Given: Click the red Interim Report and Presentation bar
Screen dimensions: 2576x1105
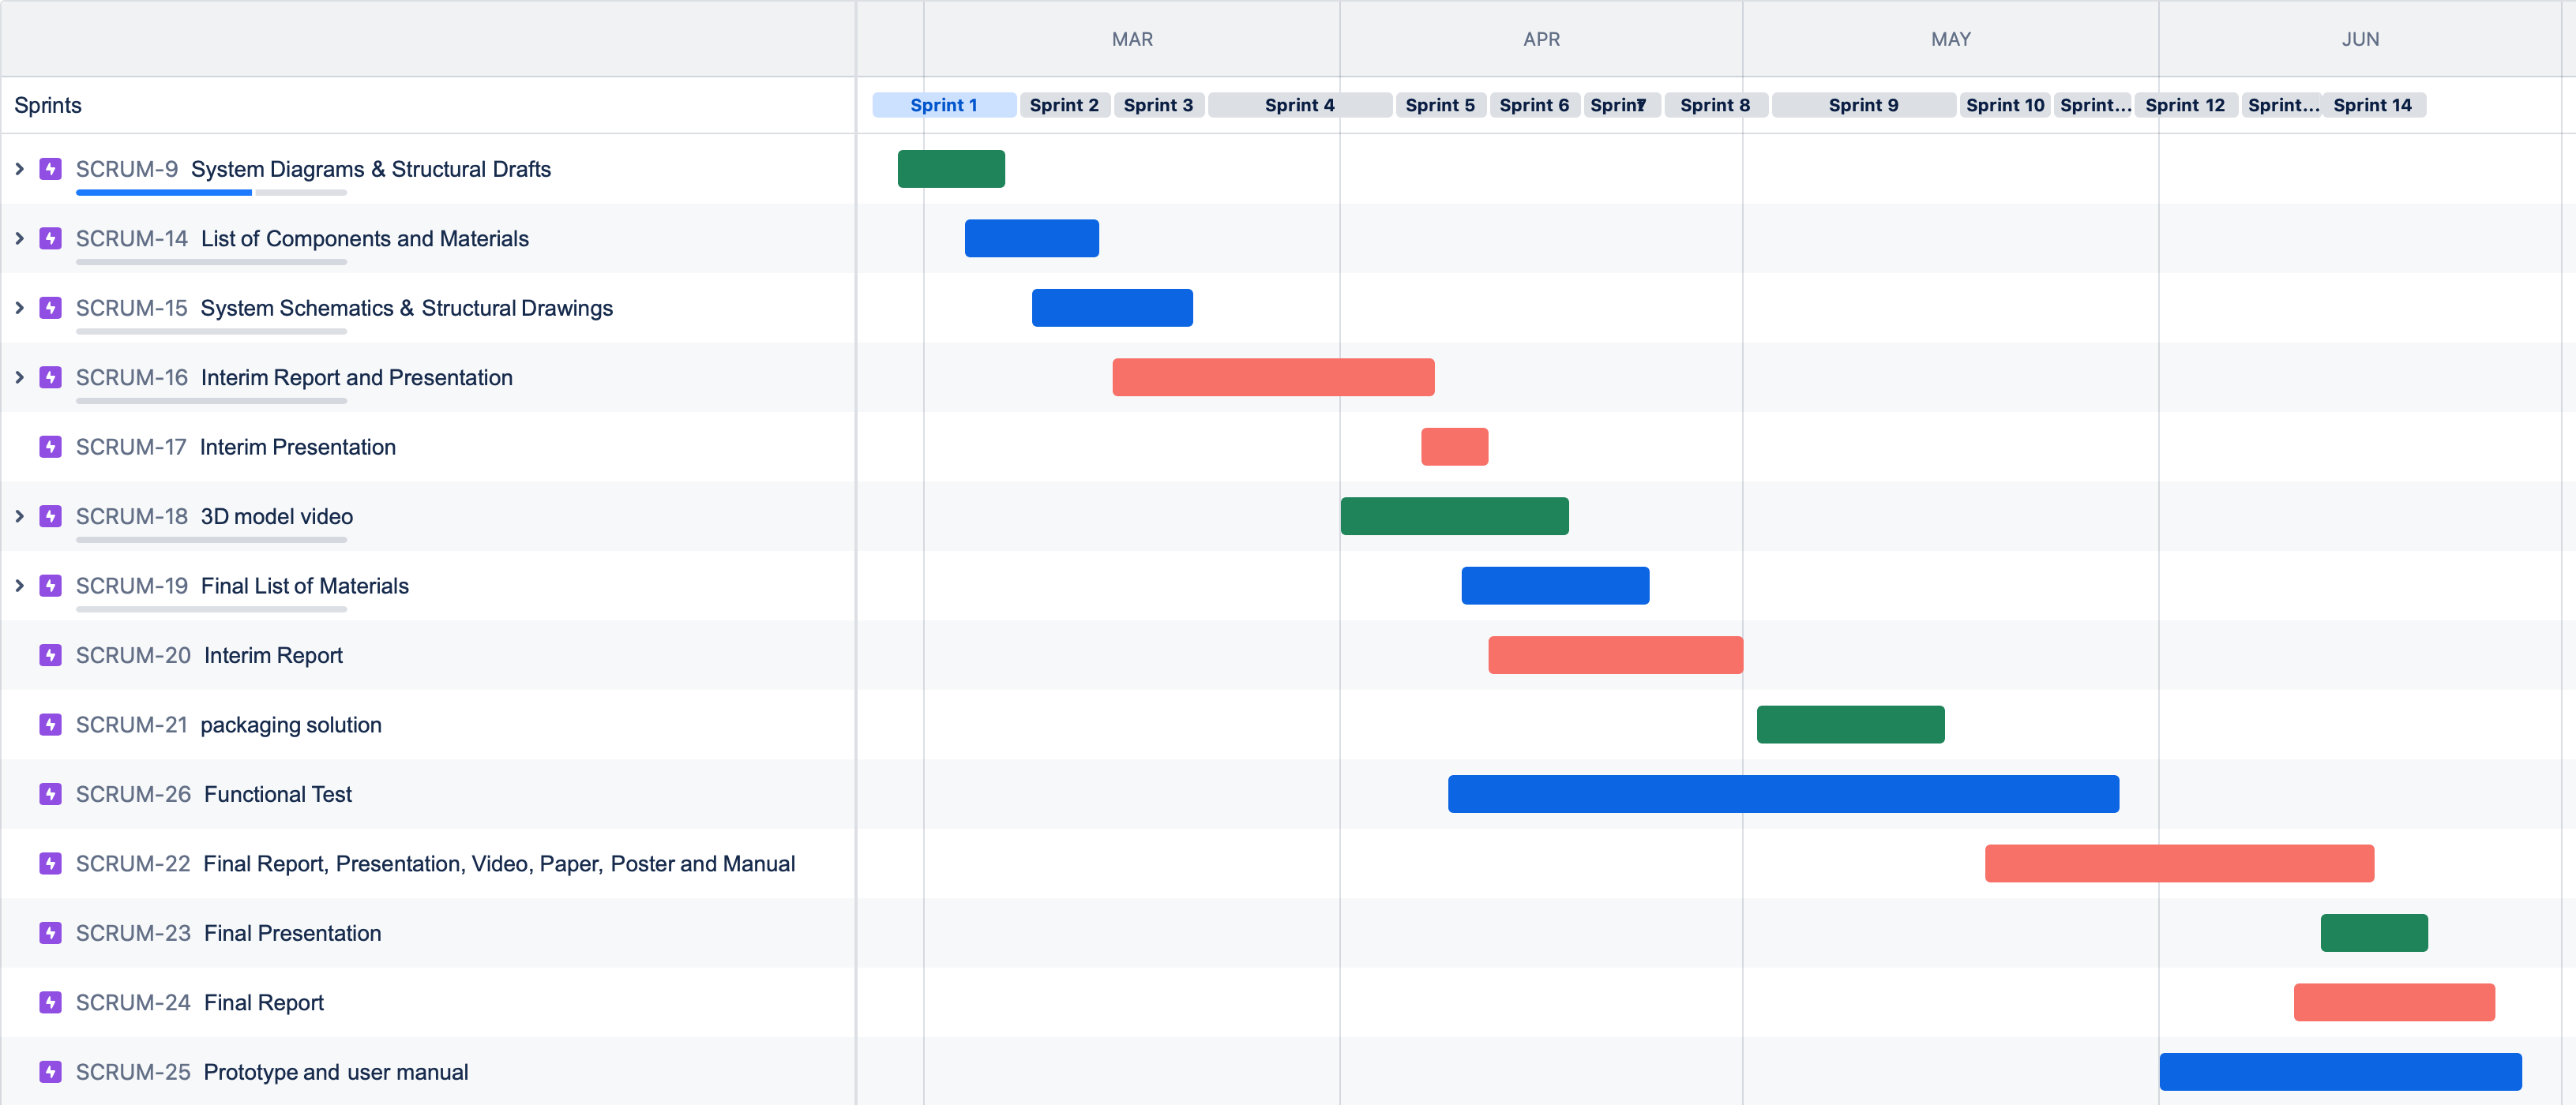Looking at the screenshot, I should [1272, 377].
